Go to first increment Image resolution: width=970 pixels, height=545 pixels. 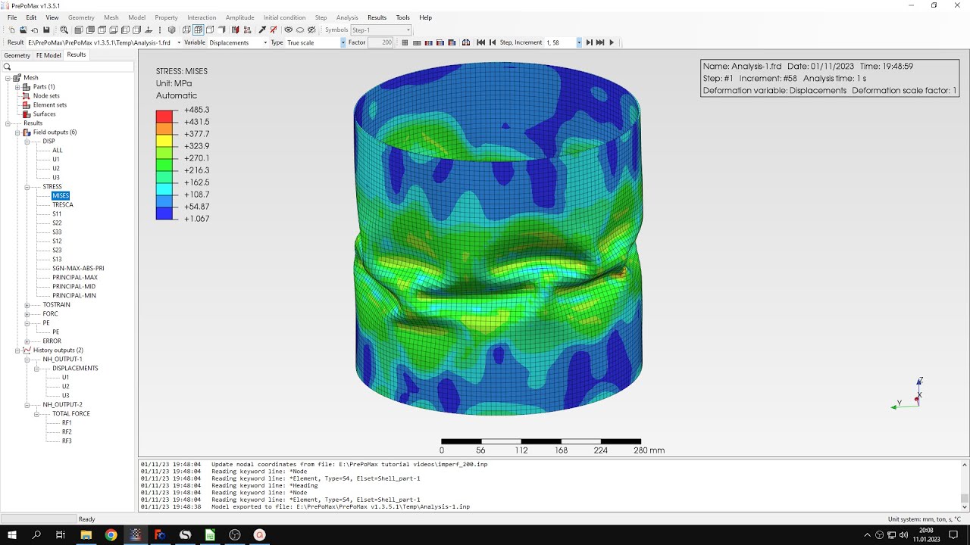[480, 42]
